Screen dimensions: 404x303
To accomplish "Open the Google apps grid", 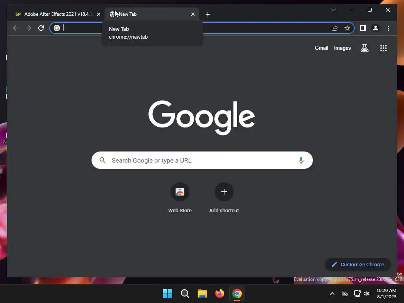I will (x=383, y=48).
